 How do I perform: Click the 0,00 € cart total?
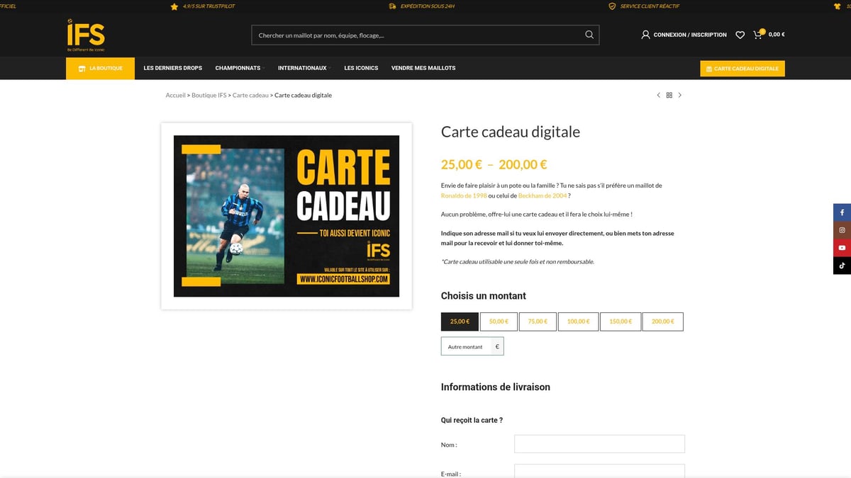[777, 35]
